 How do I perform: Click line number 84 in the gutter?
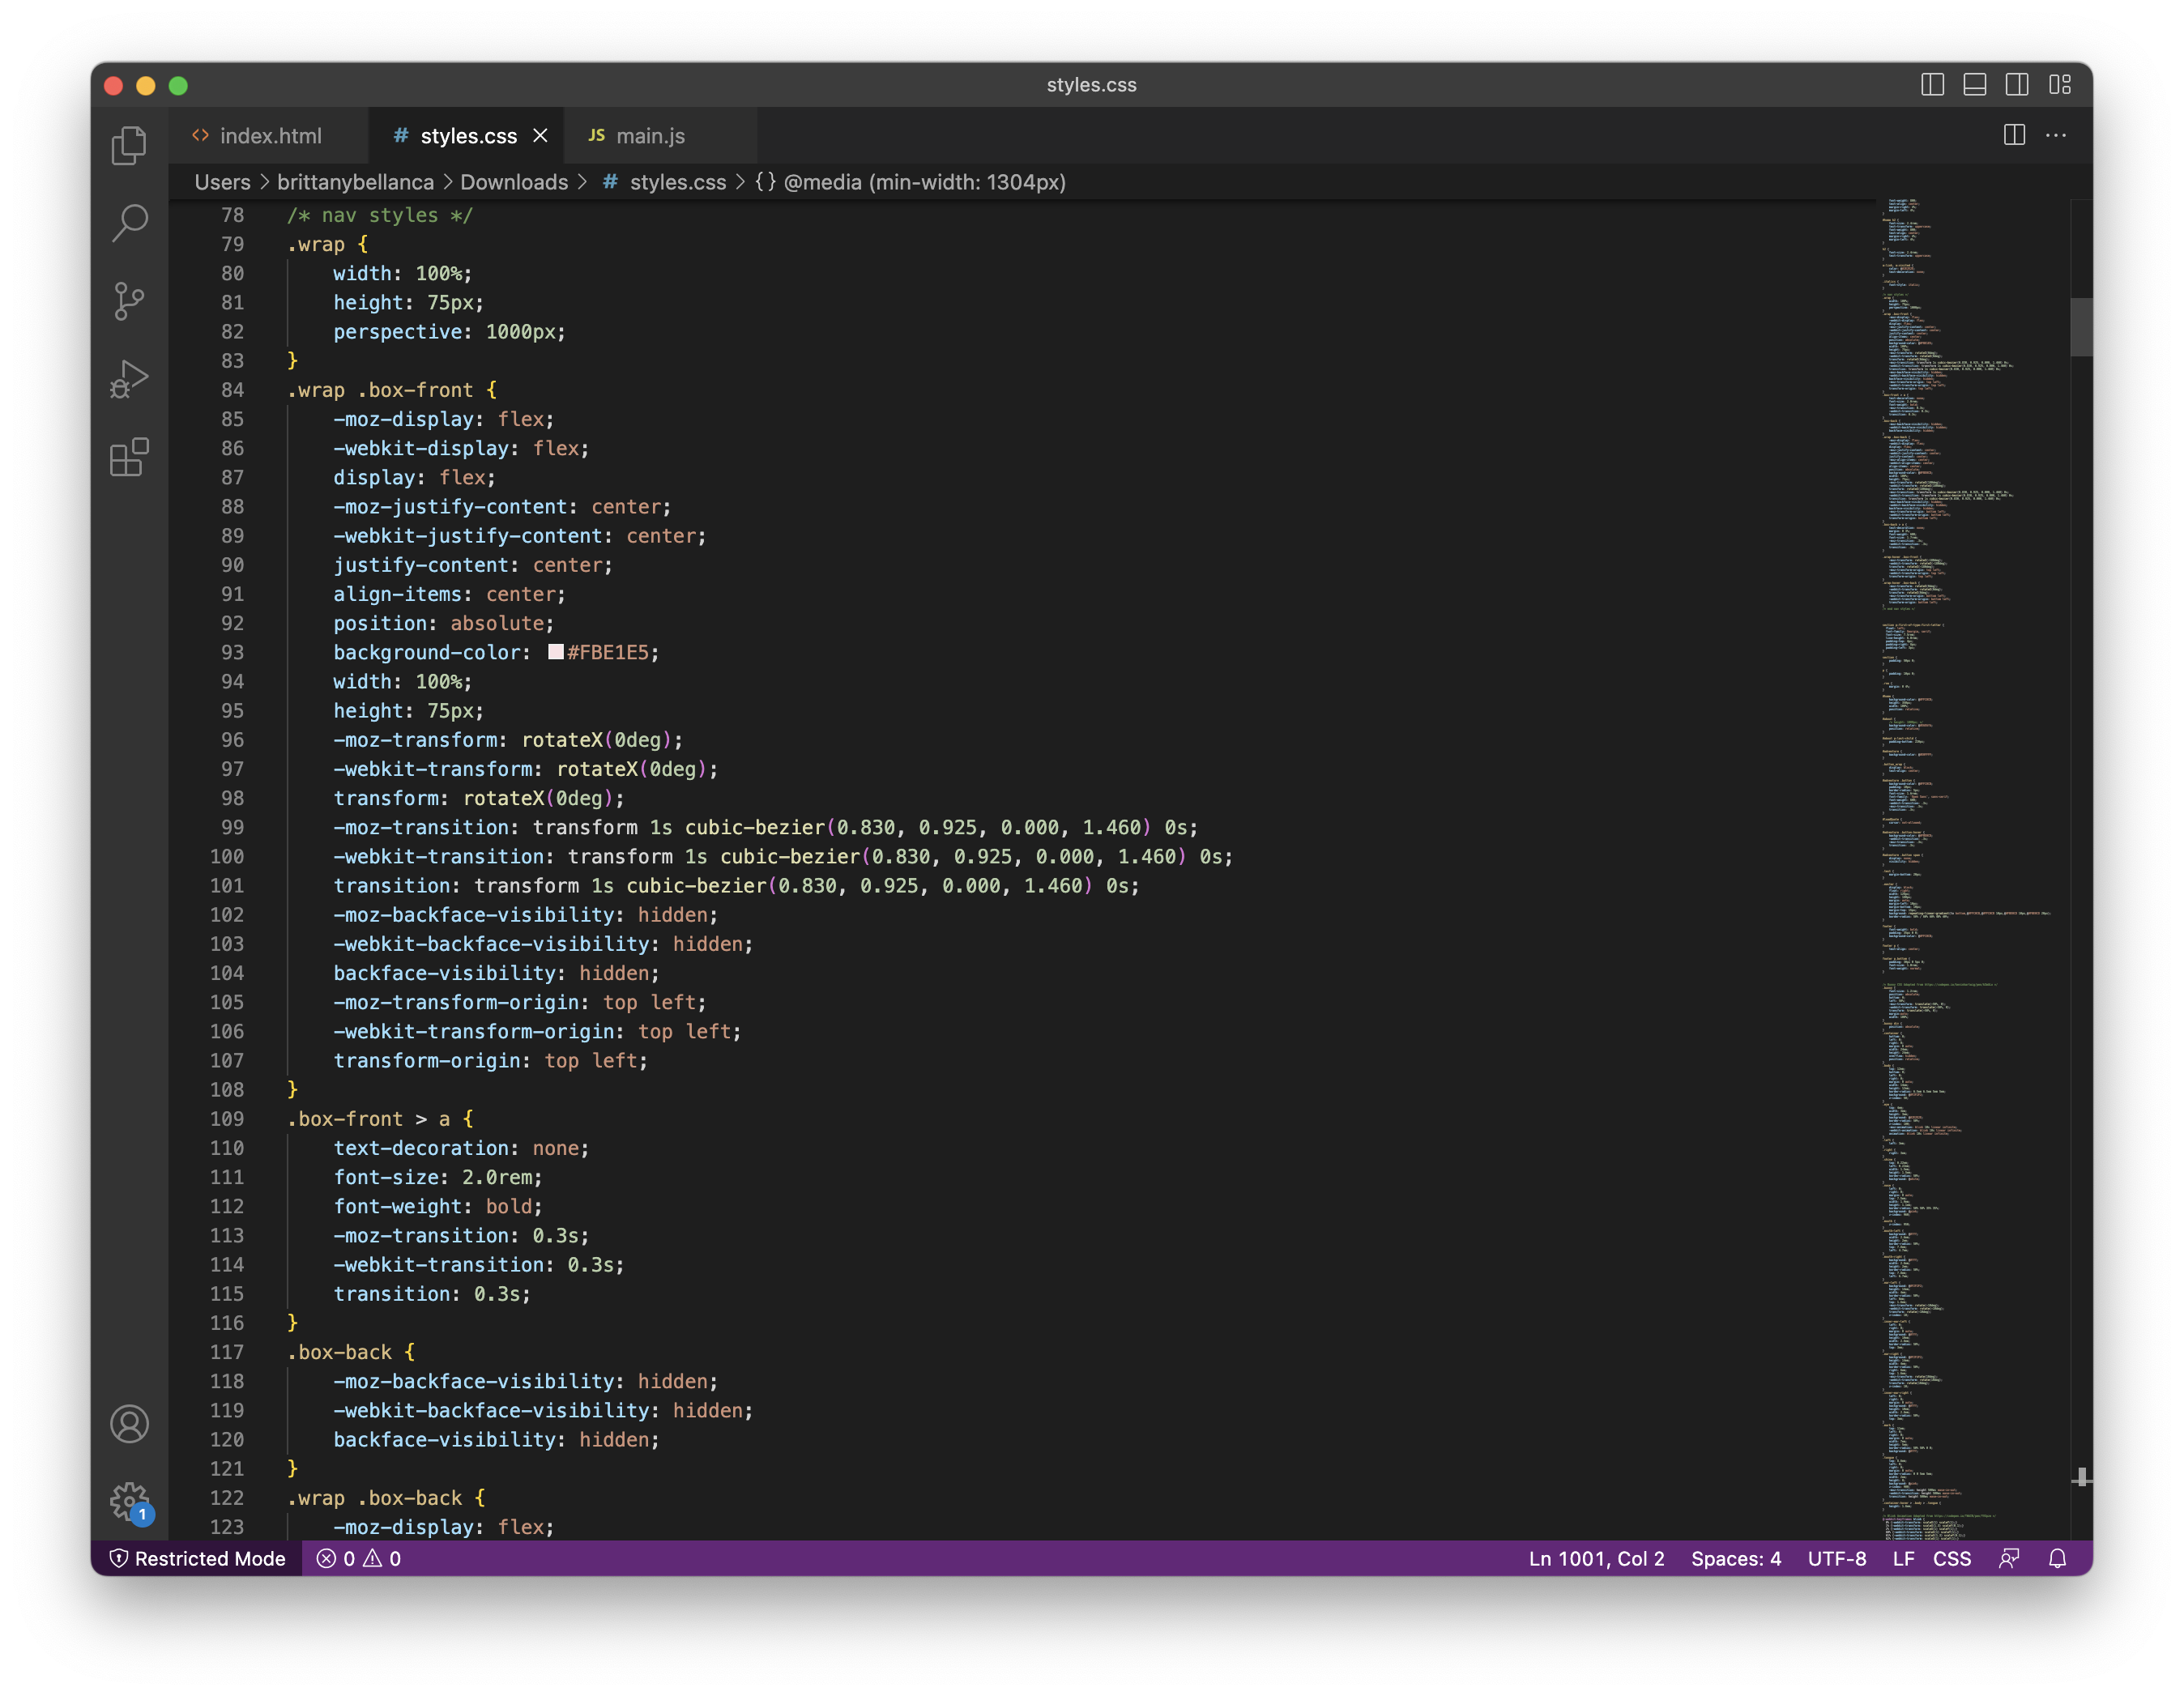[x=232, y=390]
